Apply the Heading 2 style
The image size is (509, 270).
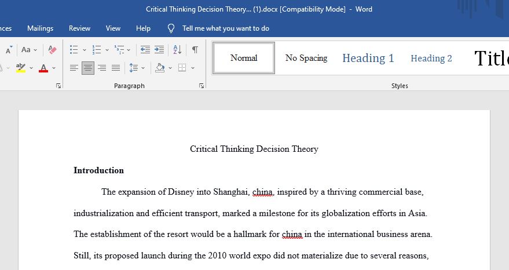[431, 58]
